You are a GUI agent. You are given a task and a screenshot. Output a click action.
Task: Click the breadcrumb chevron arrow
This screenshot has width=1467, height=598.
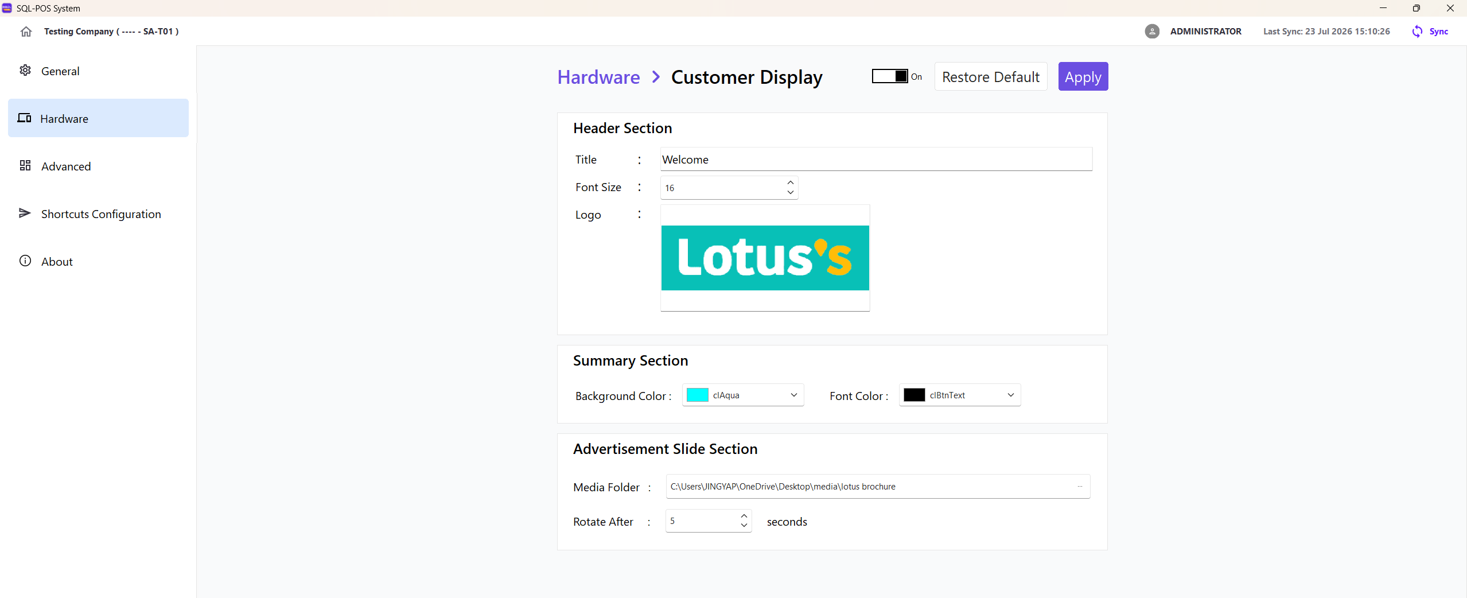tap(656, 77)
